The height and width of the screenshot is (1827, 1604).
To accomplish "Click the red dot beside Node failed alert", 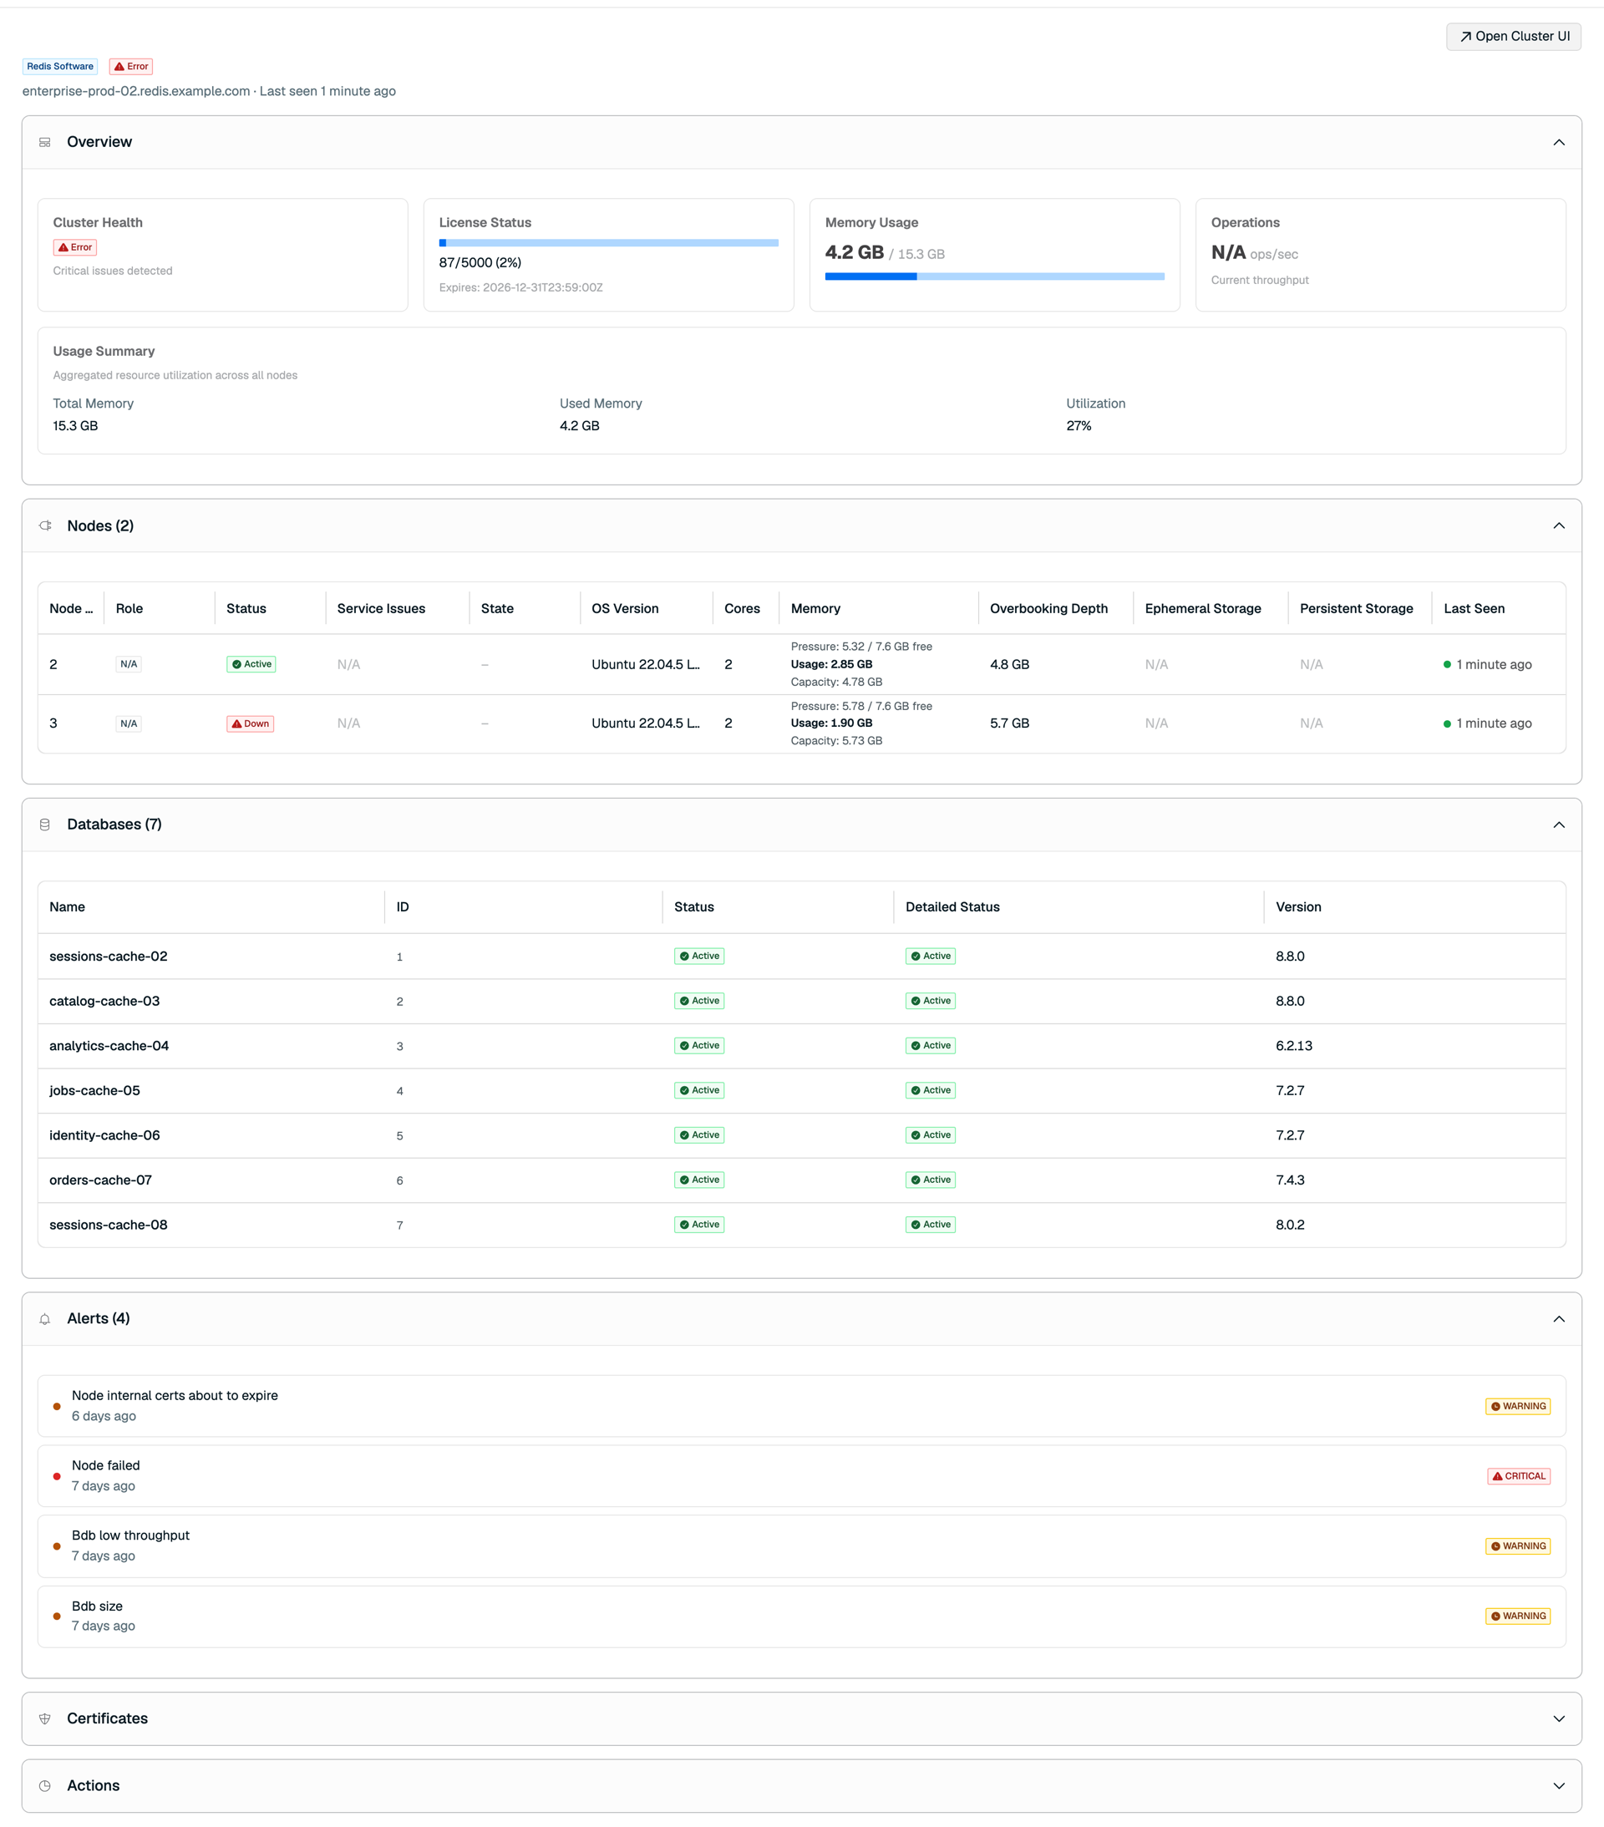I will [x=56, y=1477].
